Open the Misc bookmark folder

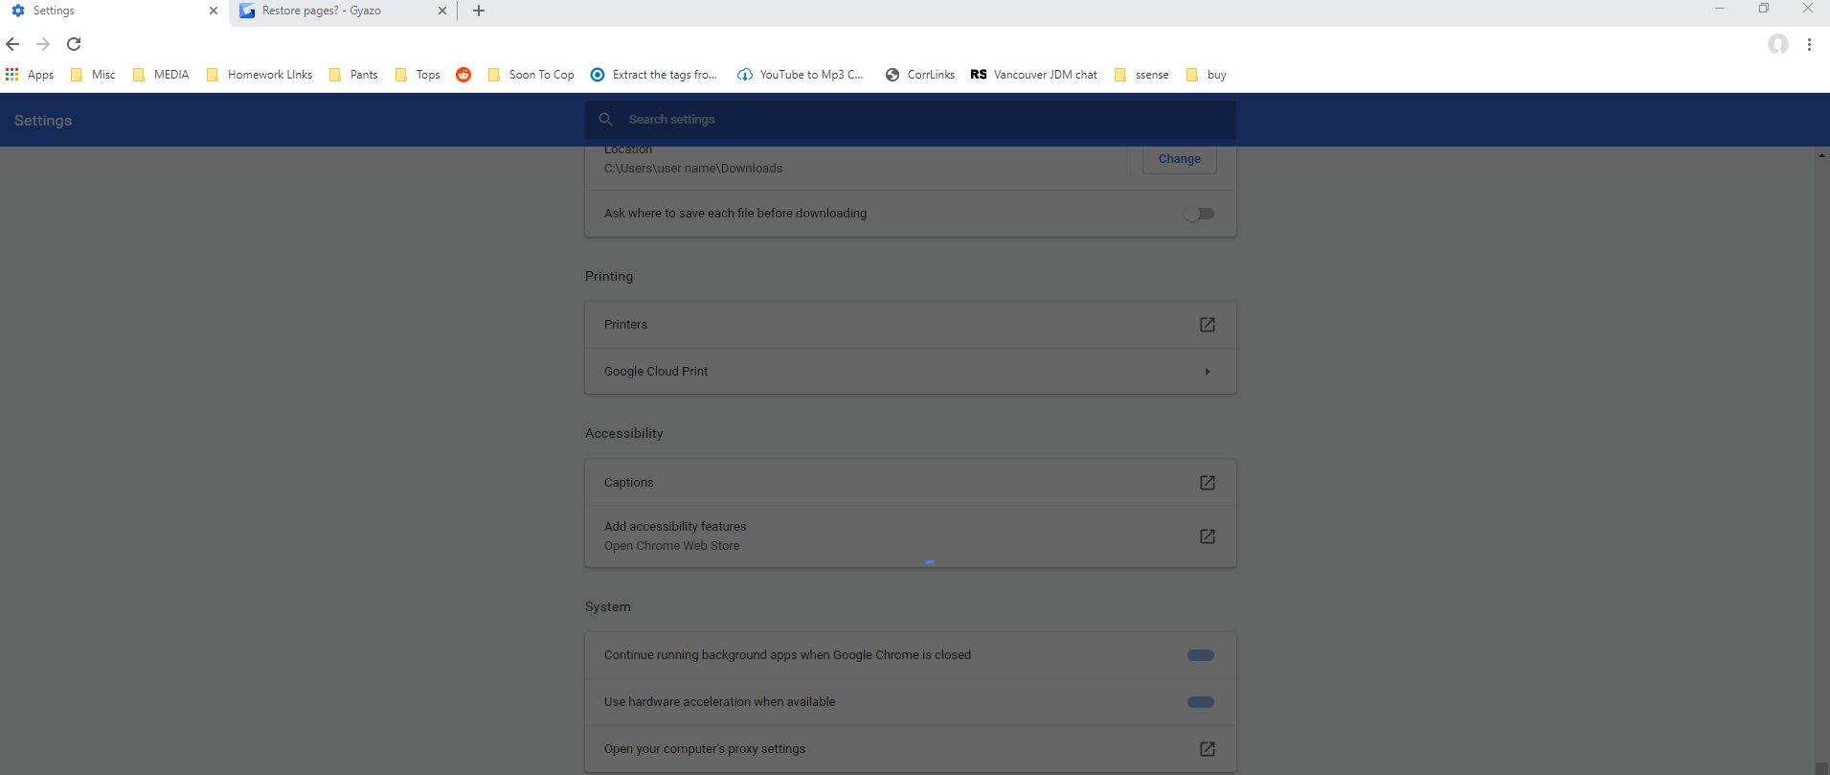tap(93, 75)
